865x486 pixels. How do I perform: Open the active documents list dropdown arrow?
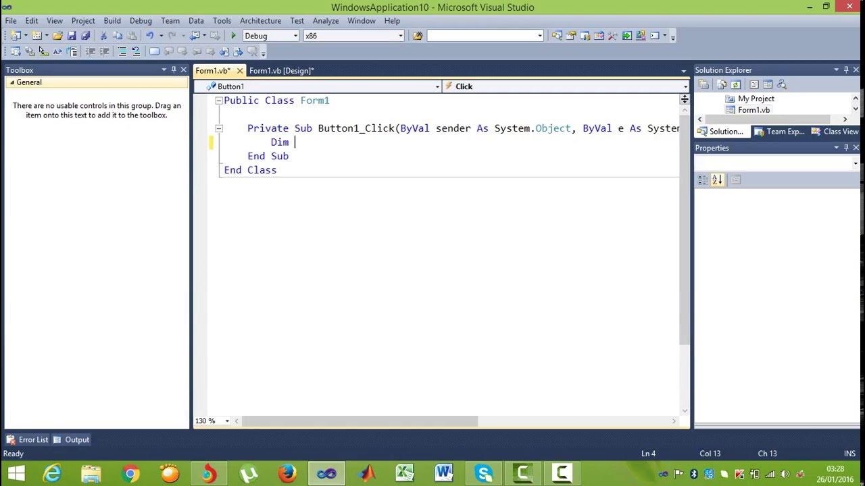point(684,71)
